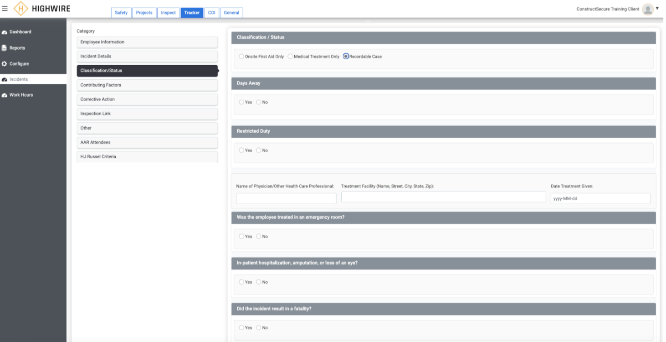Select the Contributing Factors category

147,85
